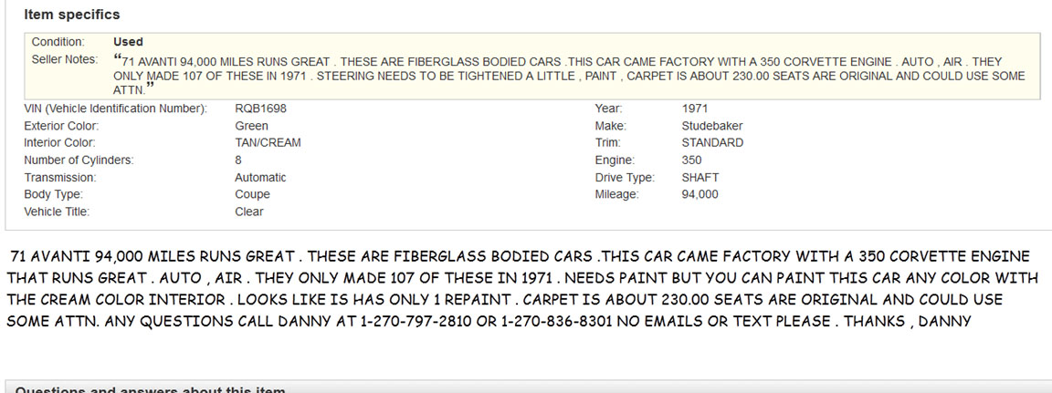Click the Make value Studebaker
Screen dimensions: 1052x393
(712, 126)
